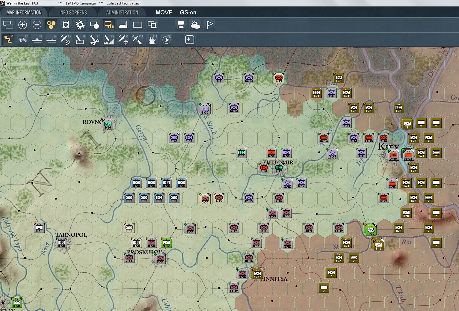Select the 8-12 infantry unit counter
Image resolution: width=459 pixels, height=311 pixels.
click(301, 183)
